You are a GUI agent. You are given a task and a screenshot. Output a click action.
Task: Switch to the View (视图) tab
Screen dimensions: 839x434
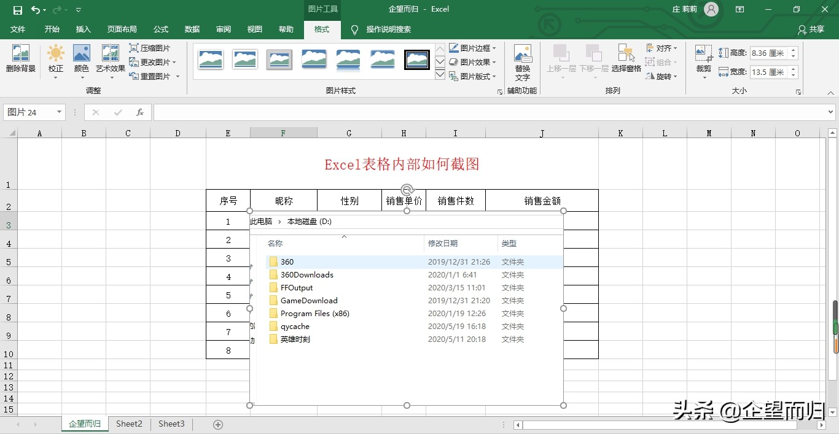coord(255,29)
